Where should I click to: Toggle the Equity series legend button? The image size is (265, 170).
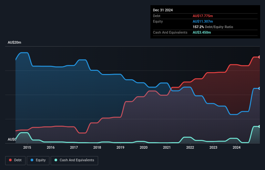pos(38,160)
